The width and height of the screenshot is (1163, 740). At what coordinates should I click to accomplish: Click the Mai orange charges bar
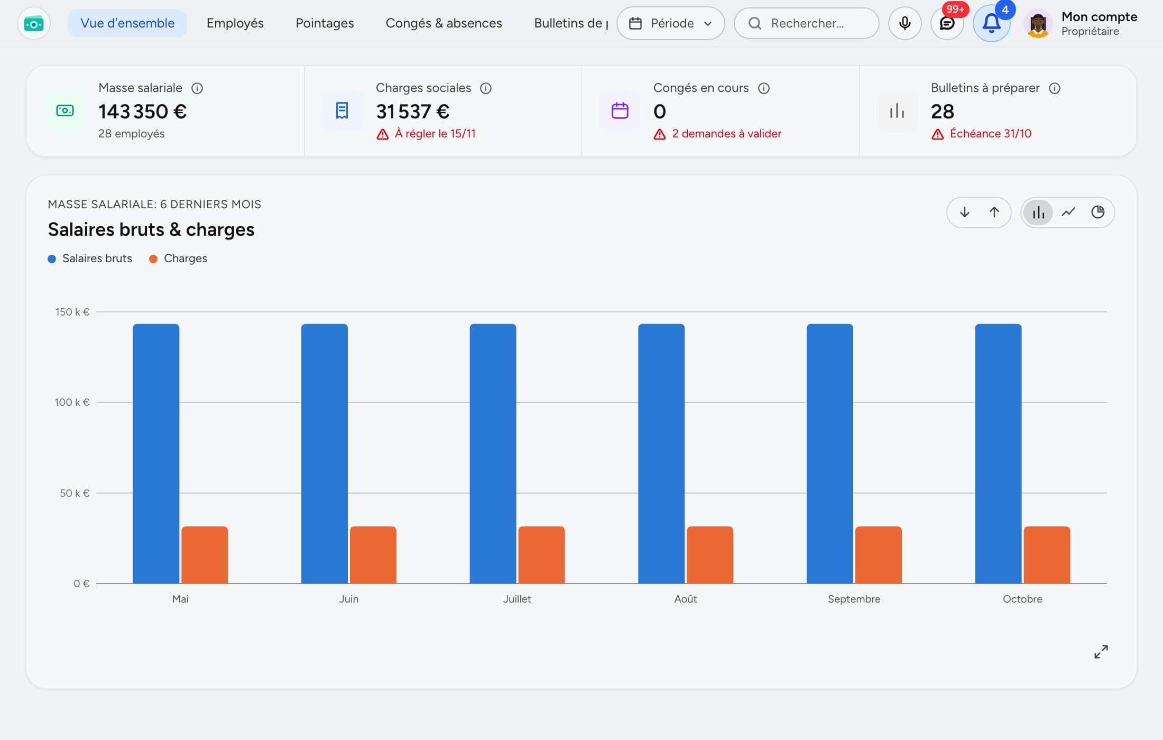tap(205, 555)
